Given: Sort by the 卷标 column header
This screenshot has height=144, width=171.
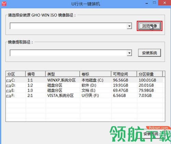Looking at the screenshot, I should (95, 74).
